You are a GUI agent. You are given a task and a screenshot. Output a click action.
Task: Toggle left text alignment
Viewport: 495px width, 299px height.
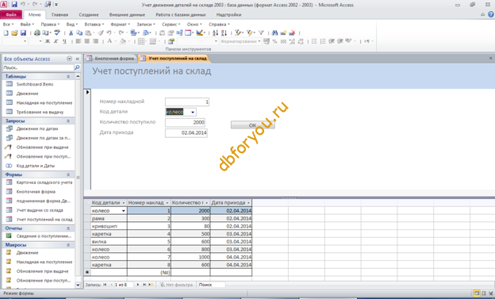pyautogui.click(x=79, y=41)
